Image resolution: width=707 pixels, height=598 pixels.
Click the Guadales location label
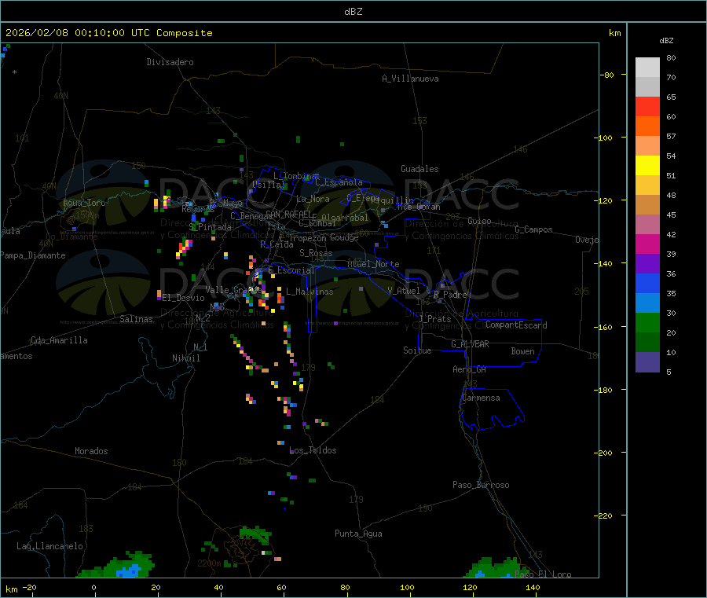[419, 169]
